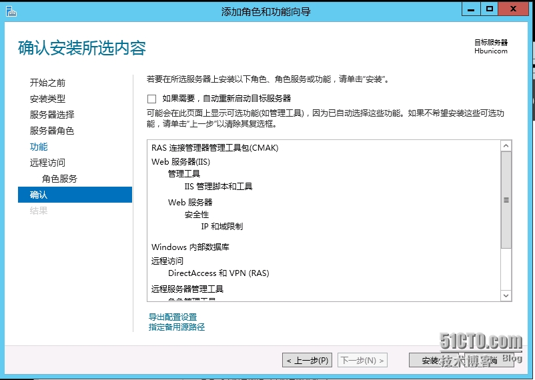Click the feature list scrollbar thumb
Screen dimensions: 535x380
tap(506, 200)
